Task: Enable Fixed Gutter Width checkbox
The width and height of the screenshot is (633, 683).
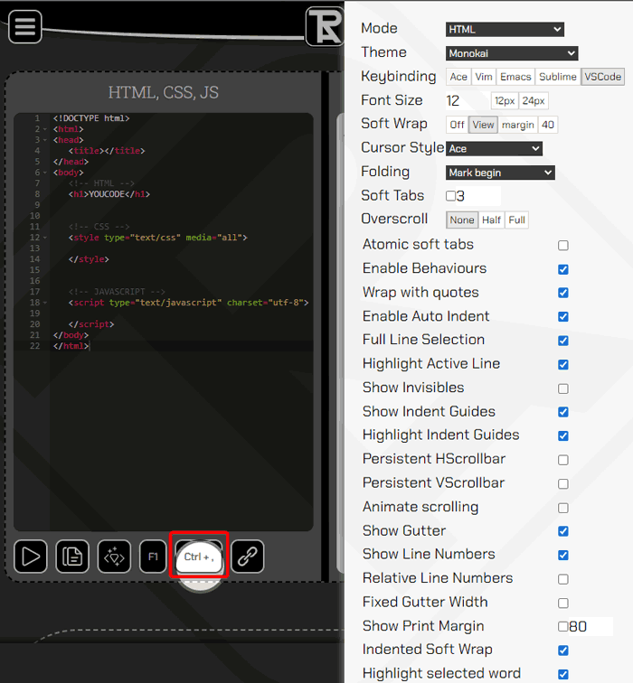Action: coord(563,603)
